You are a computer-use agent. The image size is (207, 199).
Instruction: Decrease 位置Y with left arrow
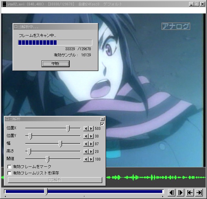coord(86,136)
